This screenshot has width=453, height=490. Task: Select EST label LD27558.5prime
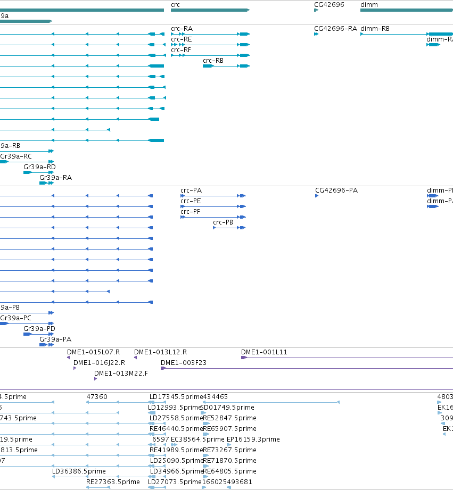(176, 418)
